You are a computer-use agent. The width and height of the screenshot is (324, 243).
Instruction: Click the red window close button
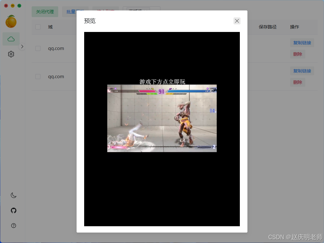coord(6,6)
